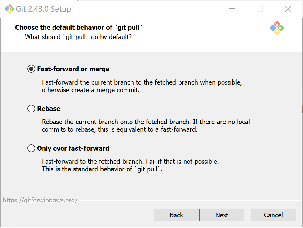The height and width of the screenshot is (228, 303).
Task: Click the "Git 2.43.0 Setup" window title
Action: 43,9
